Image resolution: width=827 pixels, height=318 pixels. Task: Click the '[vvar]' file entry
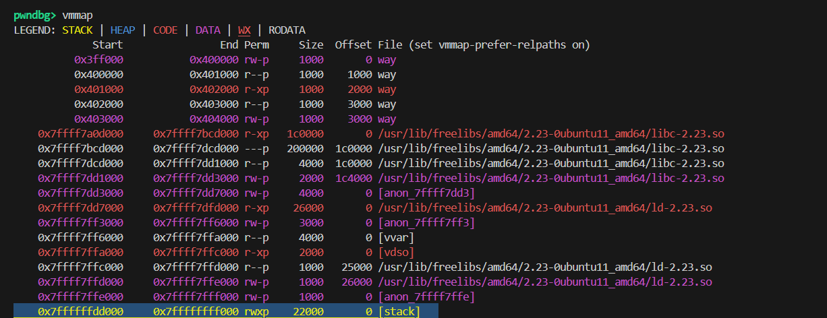(396, 237)
